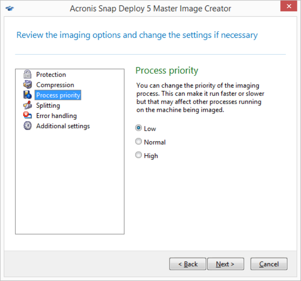Viewport: 301px width, 281px height.
Task: Open the Compression settings item
Action: [x=55, y=85]
